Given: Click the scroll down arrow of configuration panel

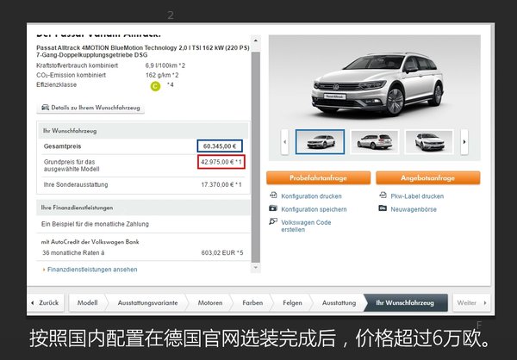Looking at the screenshot, I should pos(256,267).
